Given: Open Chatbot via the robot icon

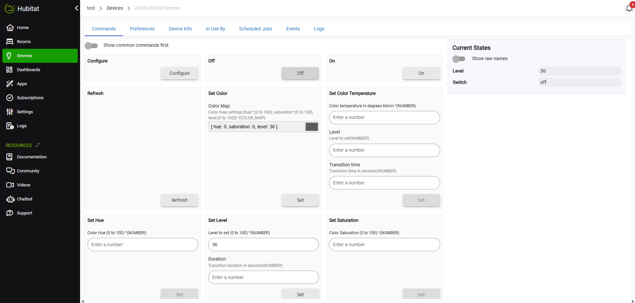Looking at the screenshot, I should click(x=10, y=199).
